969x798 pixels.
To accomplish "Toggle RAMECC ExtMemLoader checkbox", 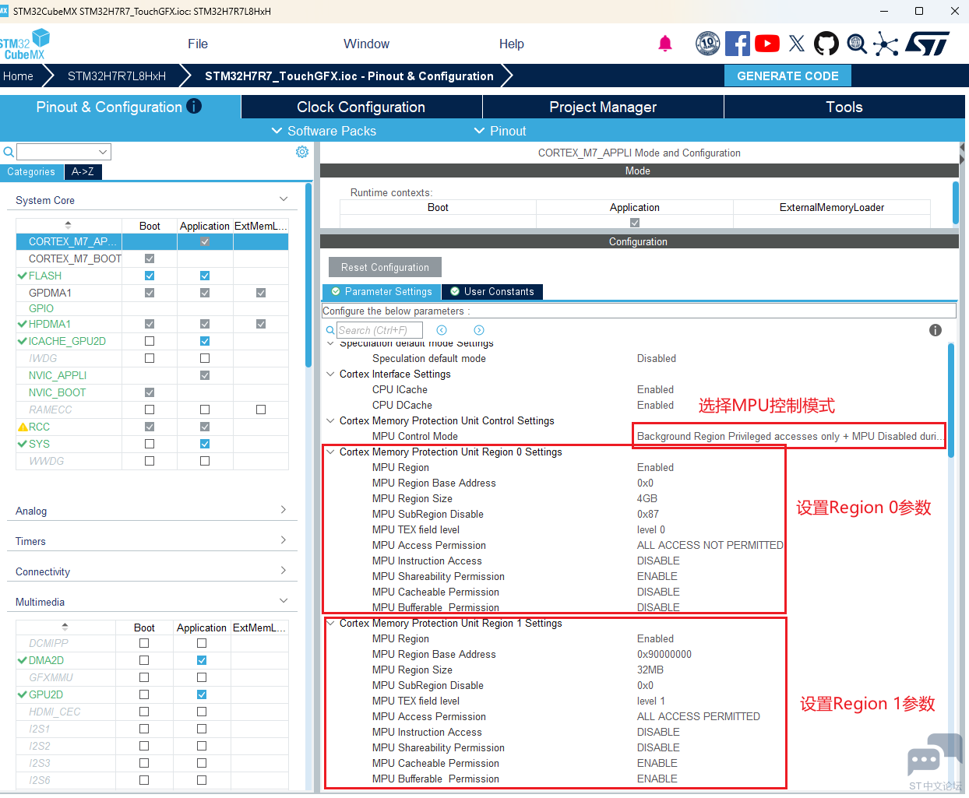I will tap(261, 410).
